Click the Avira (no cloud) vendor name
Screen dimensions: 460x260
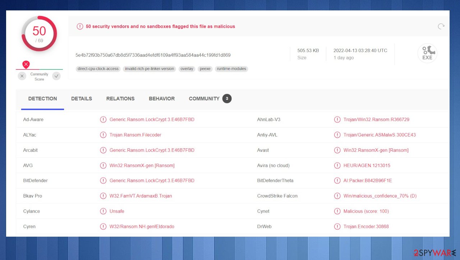(273, 166)
